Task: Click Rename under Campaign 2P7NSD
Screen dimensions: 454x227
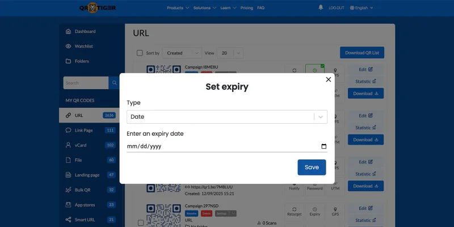Action: 191,213
